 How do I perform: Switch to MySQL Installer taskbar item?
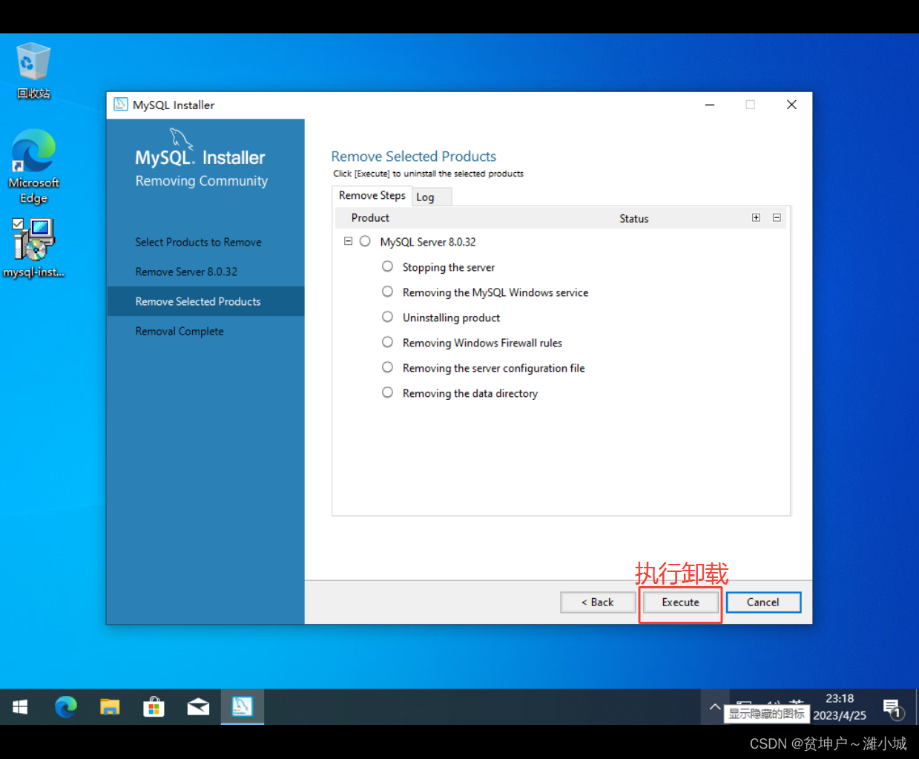(242, 707)
